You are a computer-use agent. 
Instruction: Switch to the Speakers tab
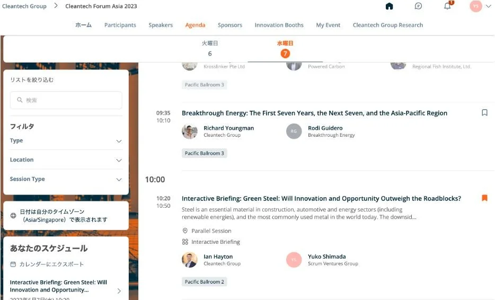click(161, 25)
